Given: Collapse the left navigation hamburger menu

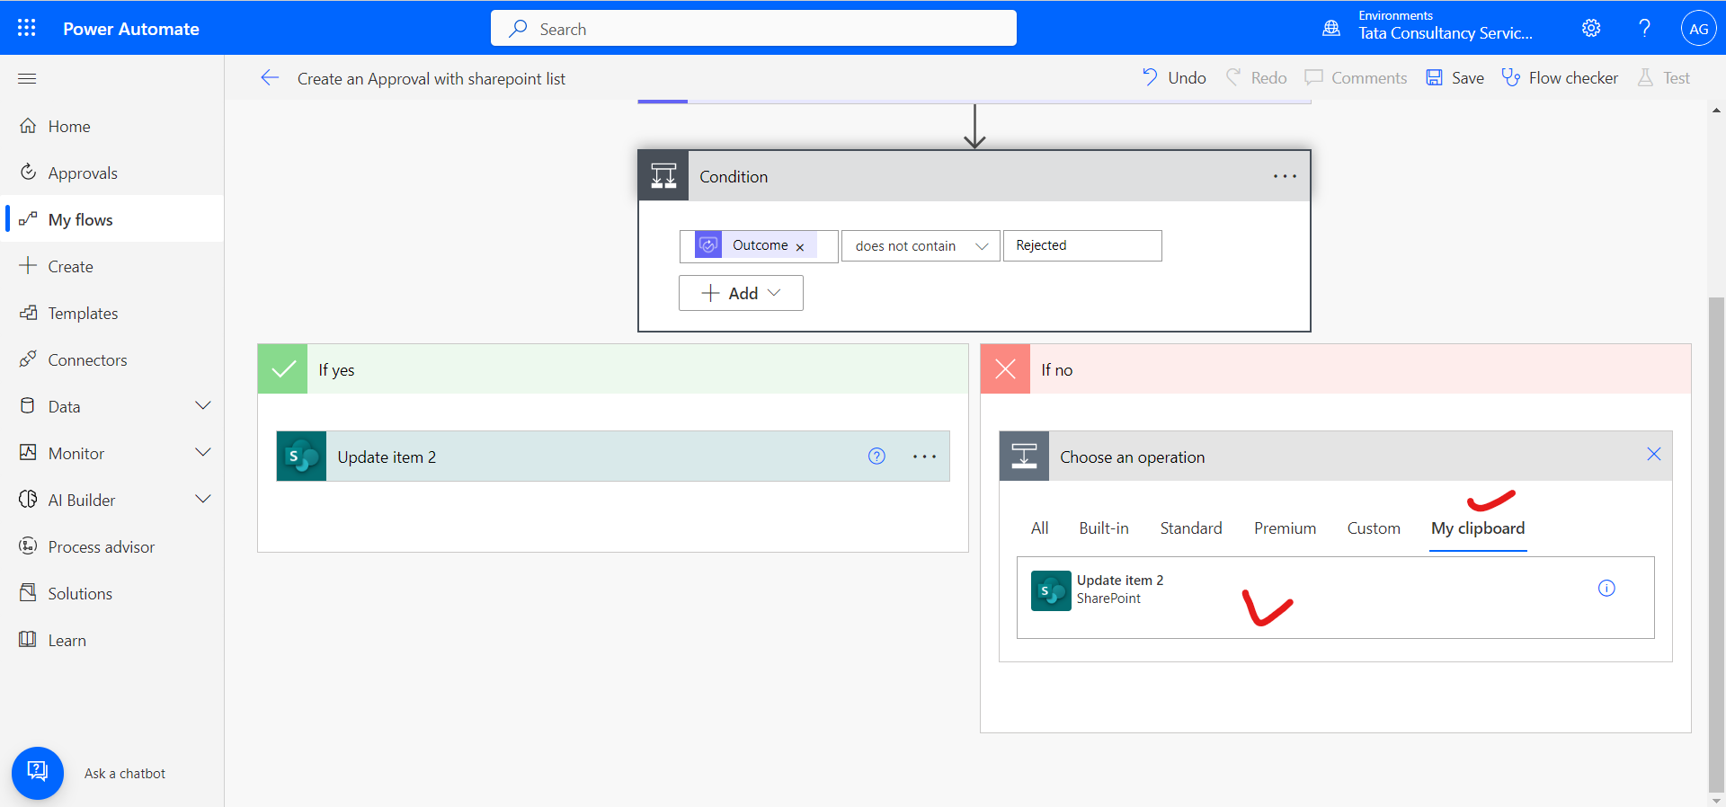Looking at the screenshot, I should [27, 78].
